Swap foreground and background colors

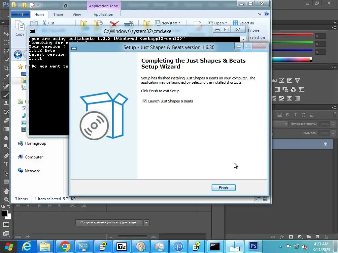(9, 206)
